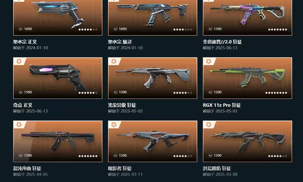This screenshot has height=182, width=303.
Task: Click the tier badge icon on RGX 11z Pro card
Action: tap(209, 62)
